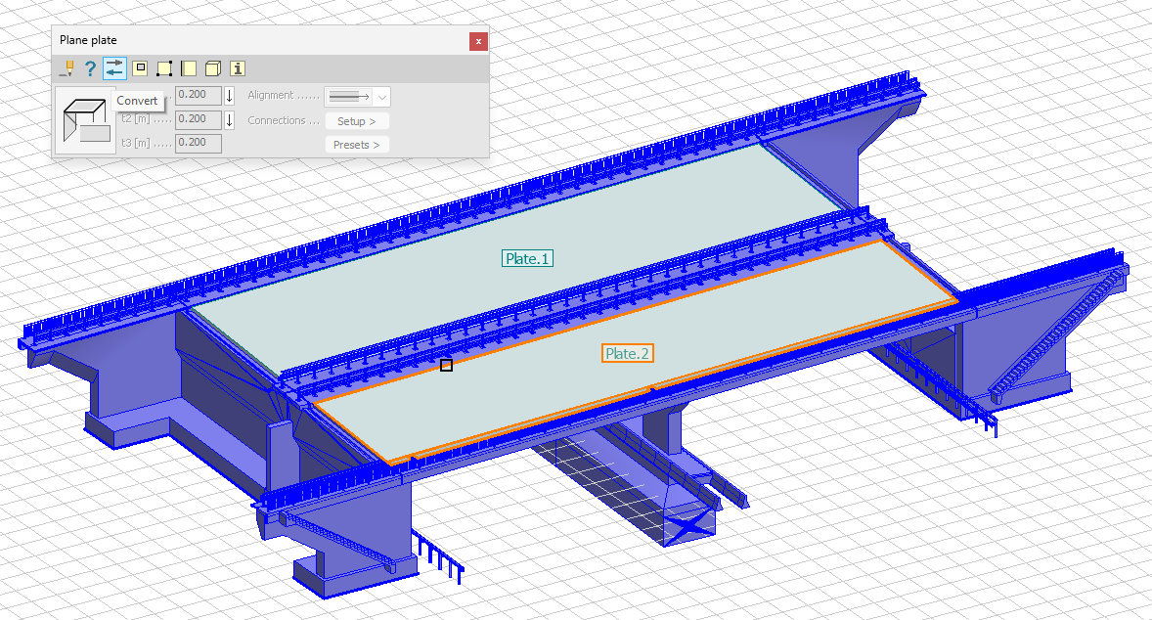This screenshot has width=1152, height=620.
Task: Click the pencil draw tool icon
Action: coord(66,68)
